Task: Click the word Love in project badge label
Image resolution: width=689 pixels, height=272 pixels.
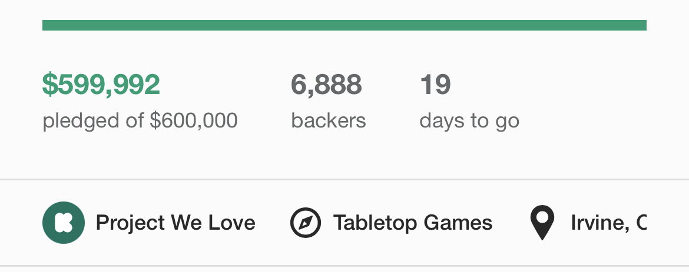Action: click(x=231, y=223)
